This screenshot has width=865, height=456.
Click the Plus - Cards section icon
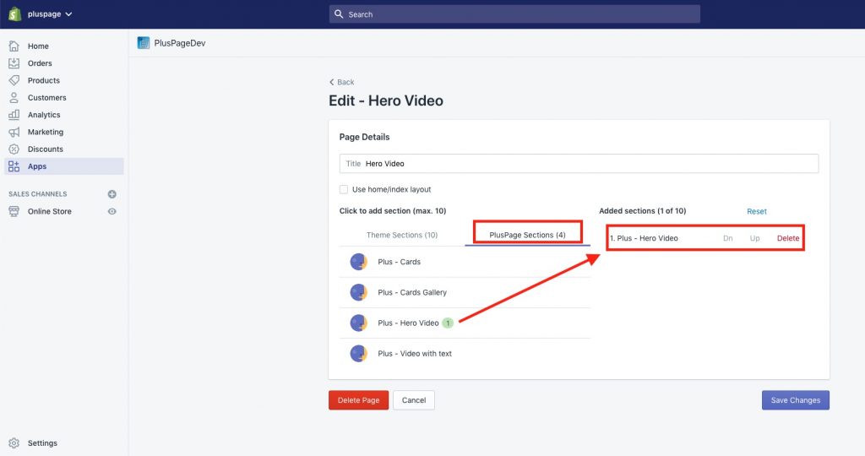pyautogui.click(x=358, y=262)
